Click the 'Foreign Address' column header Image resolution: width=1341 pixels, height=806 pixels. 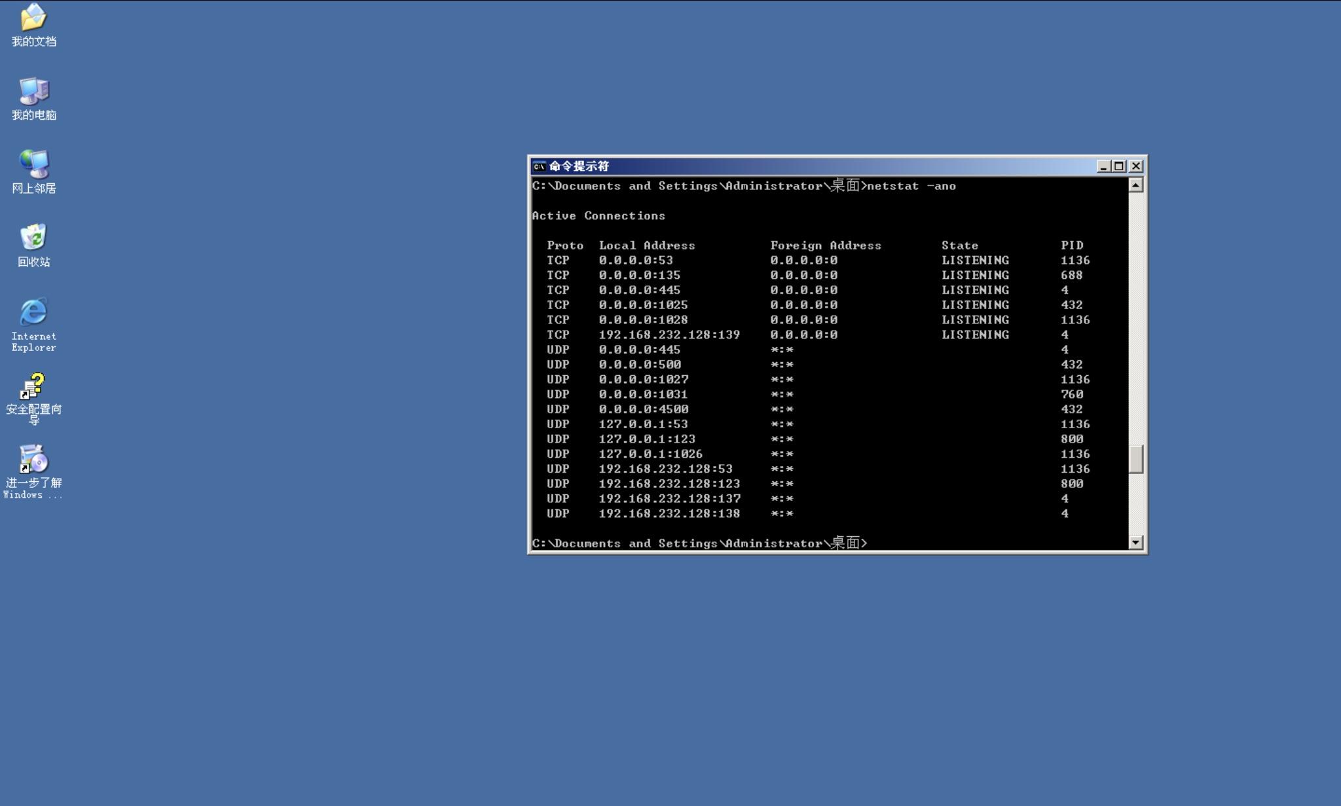click(826, 246)
